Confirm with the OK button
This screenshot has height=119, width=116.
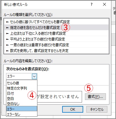(x=73, y=109)
